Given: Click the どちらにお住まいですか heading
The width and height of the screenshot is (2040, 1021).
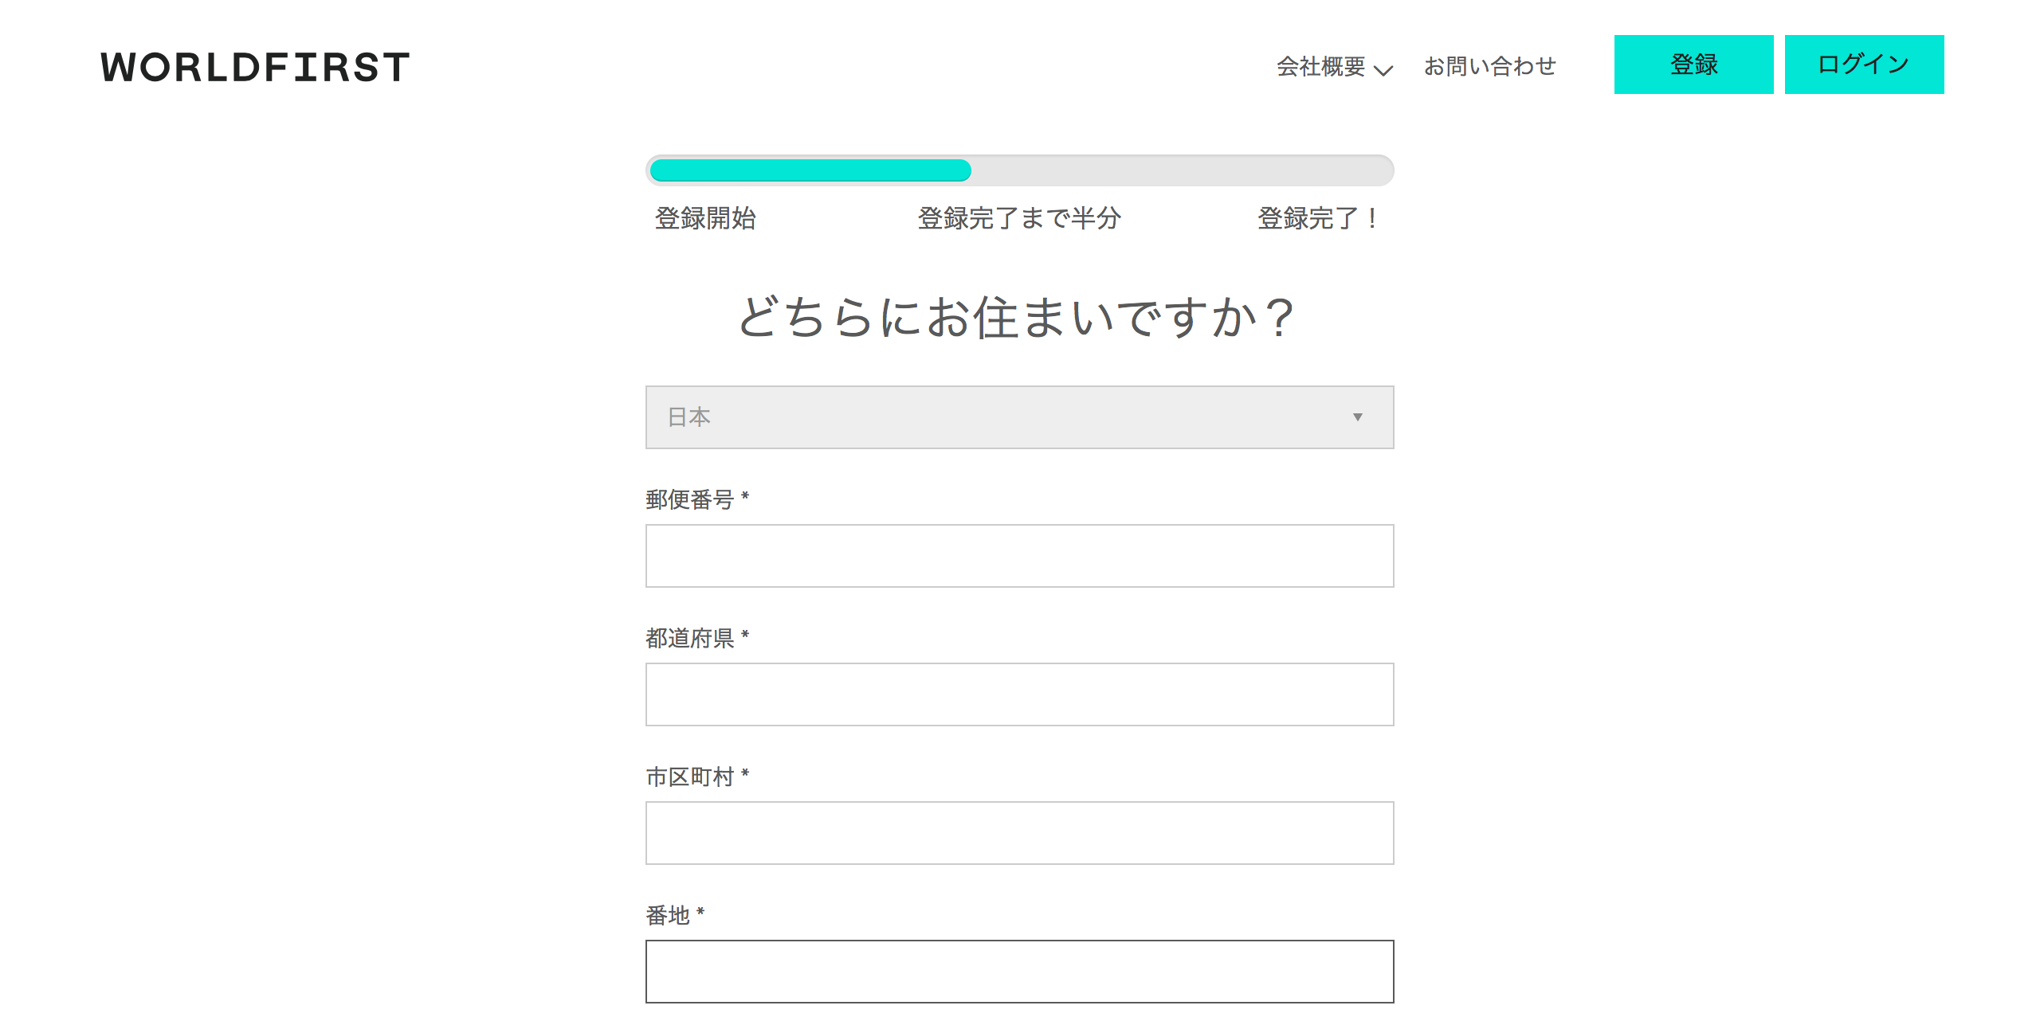Looking at the screenshot, I should coord(1018,317).
